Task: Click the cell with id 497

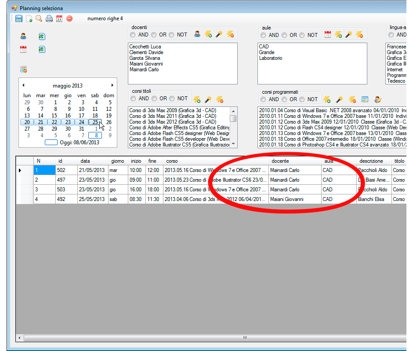Action: tap(66, 180)
